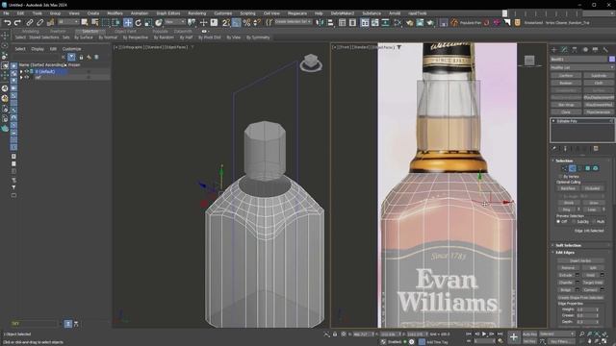This screenshot has width=616, height=346.
Task: Click the Chamfer button
Action: pos(566,283)
